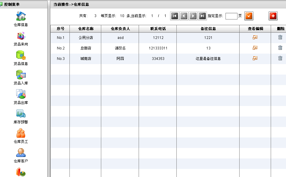The image size is (286, 177).
Task: Delete the 城南店 warehouse row
Action: coord(280,58)
